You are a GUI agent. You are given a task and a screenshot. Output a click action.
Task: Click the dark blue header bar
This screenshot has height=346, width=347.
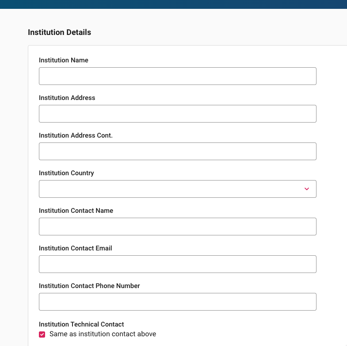[x=173, y=4]
